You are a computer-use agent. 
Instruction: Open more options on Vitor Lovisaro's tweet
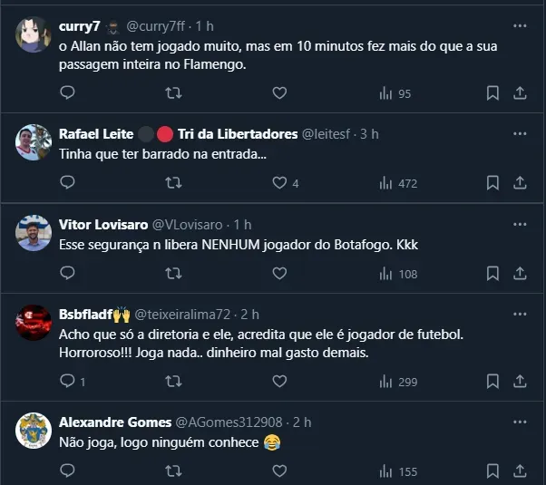click(x=521, y=223)
